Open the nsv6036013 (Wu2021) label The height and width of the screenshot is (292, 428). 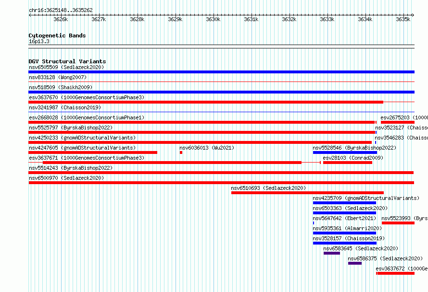pyautogui.click(x=207, y=148)
